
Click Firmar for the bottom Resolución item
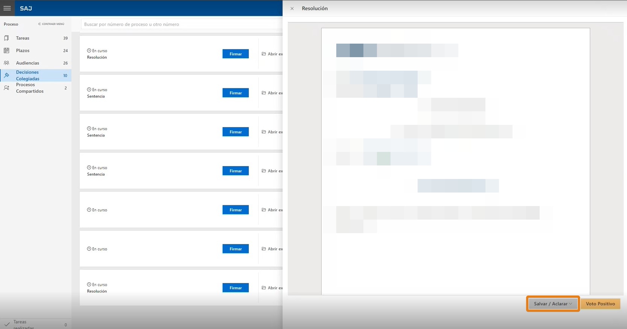(235, 288)
